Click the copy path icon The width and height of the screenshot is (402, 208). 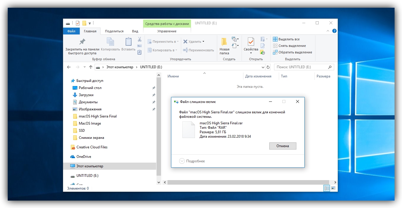(140, 46)
